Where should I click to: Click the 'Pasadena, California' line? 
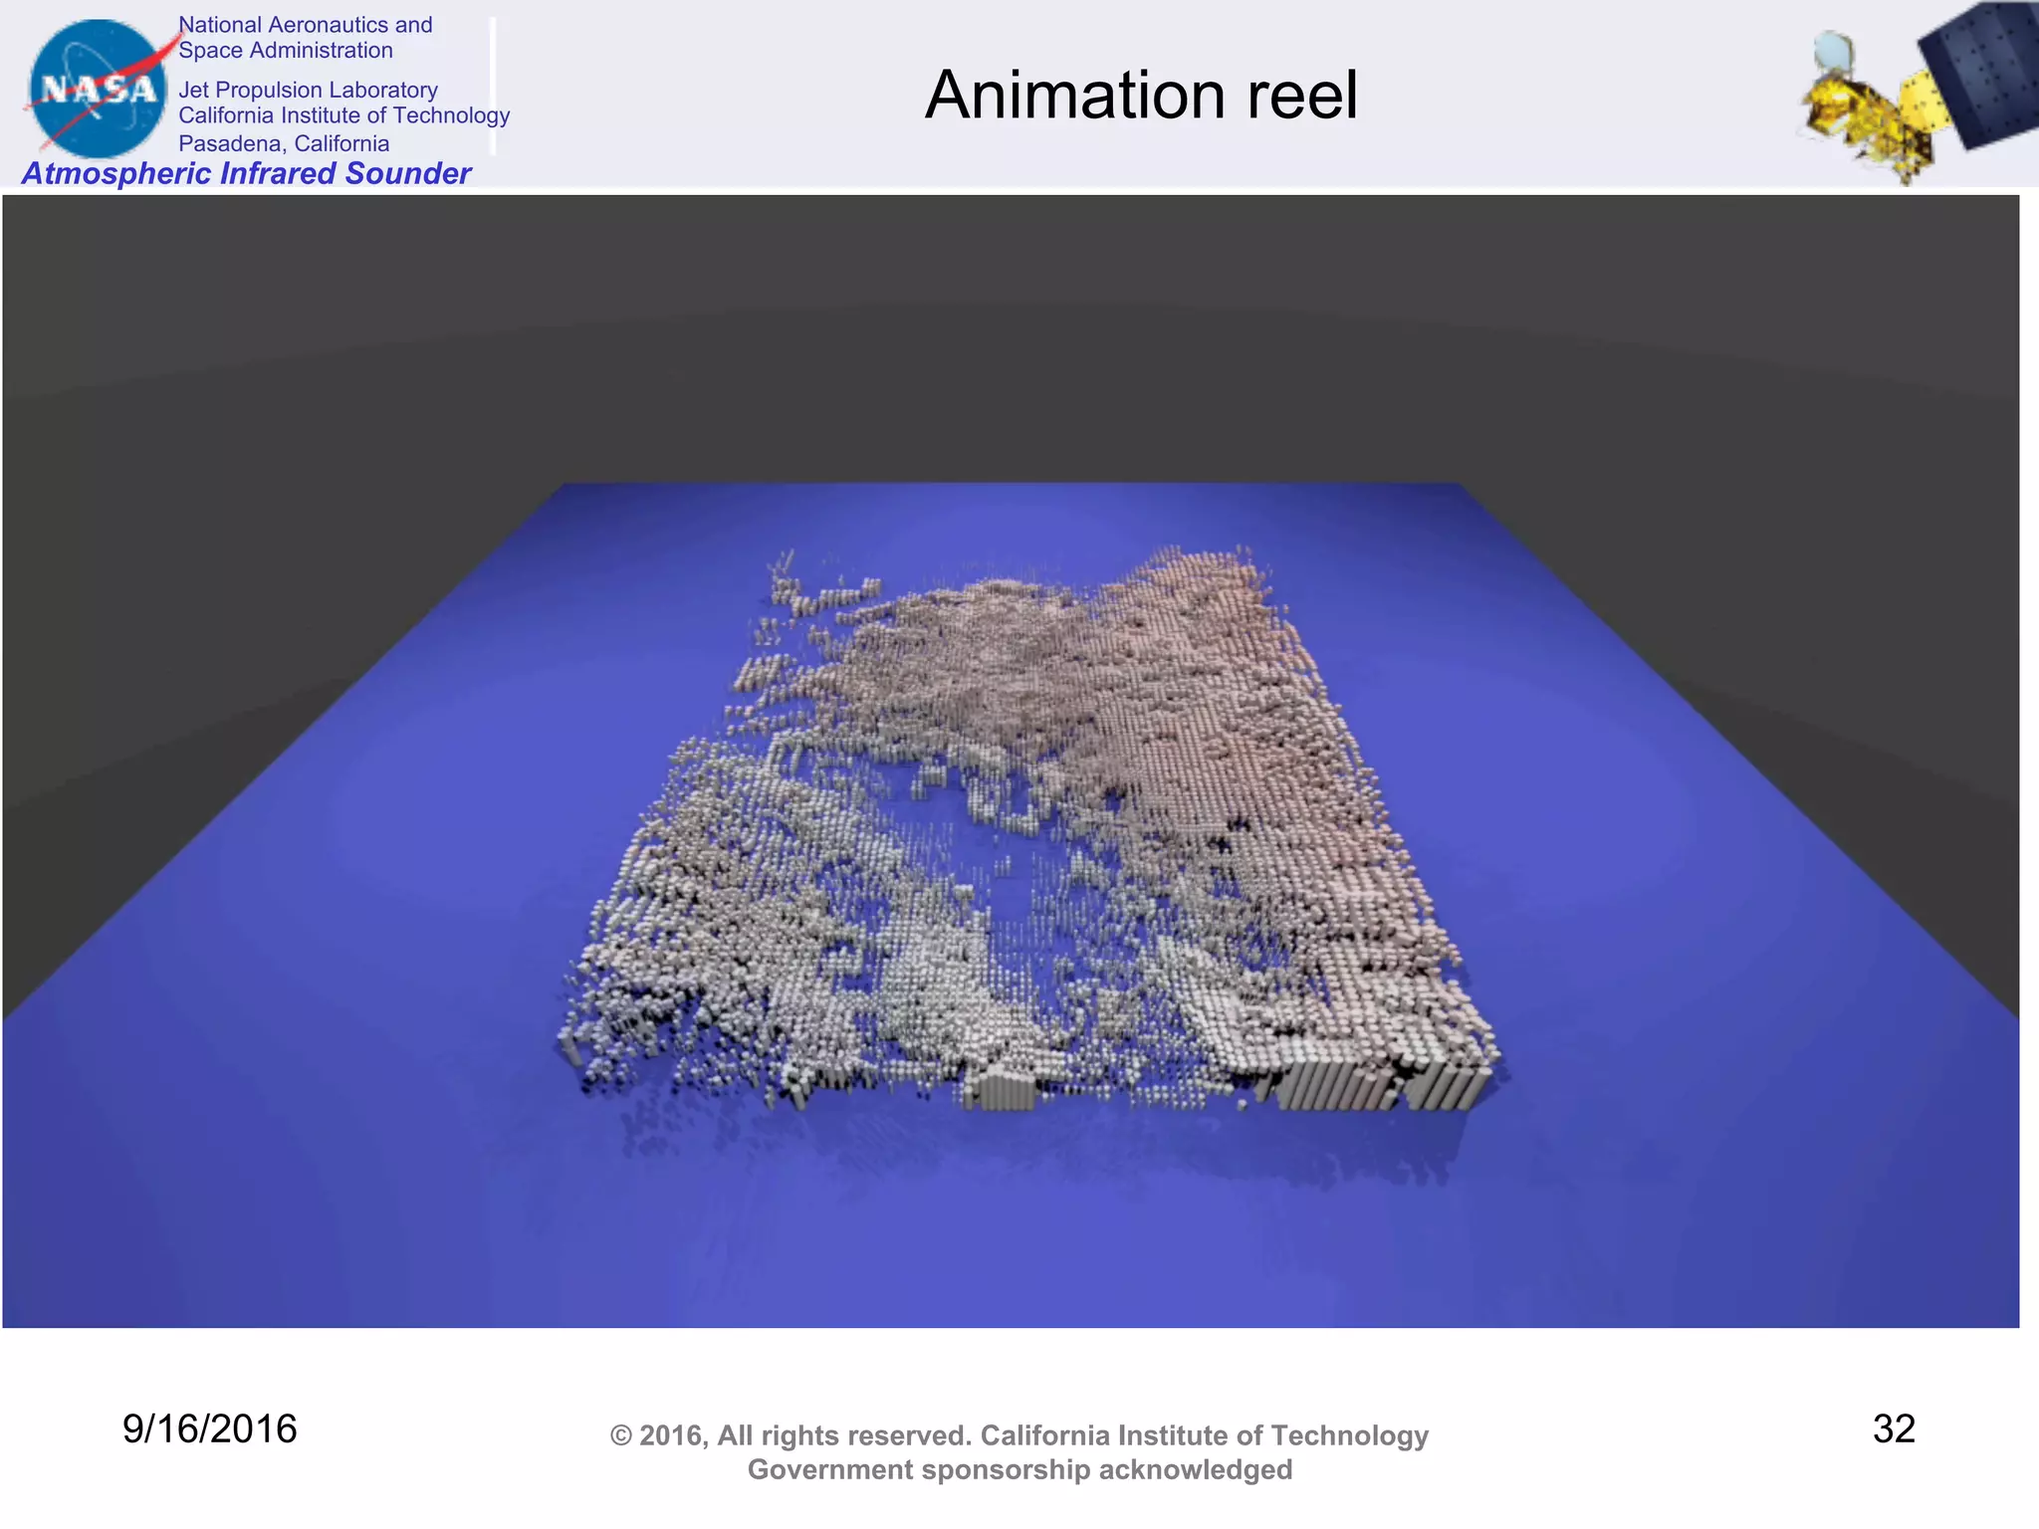click(x=284, y=143)
